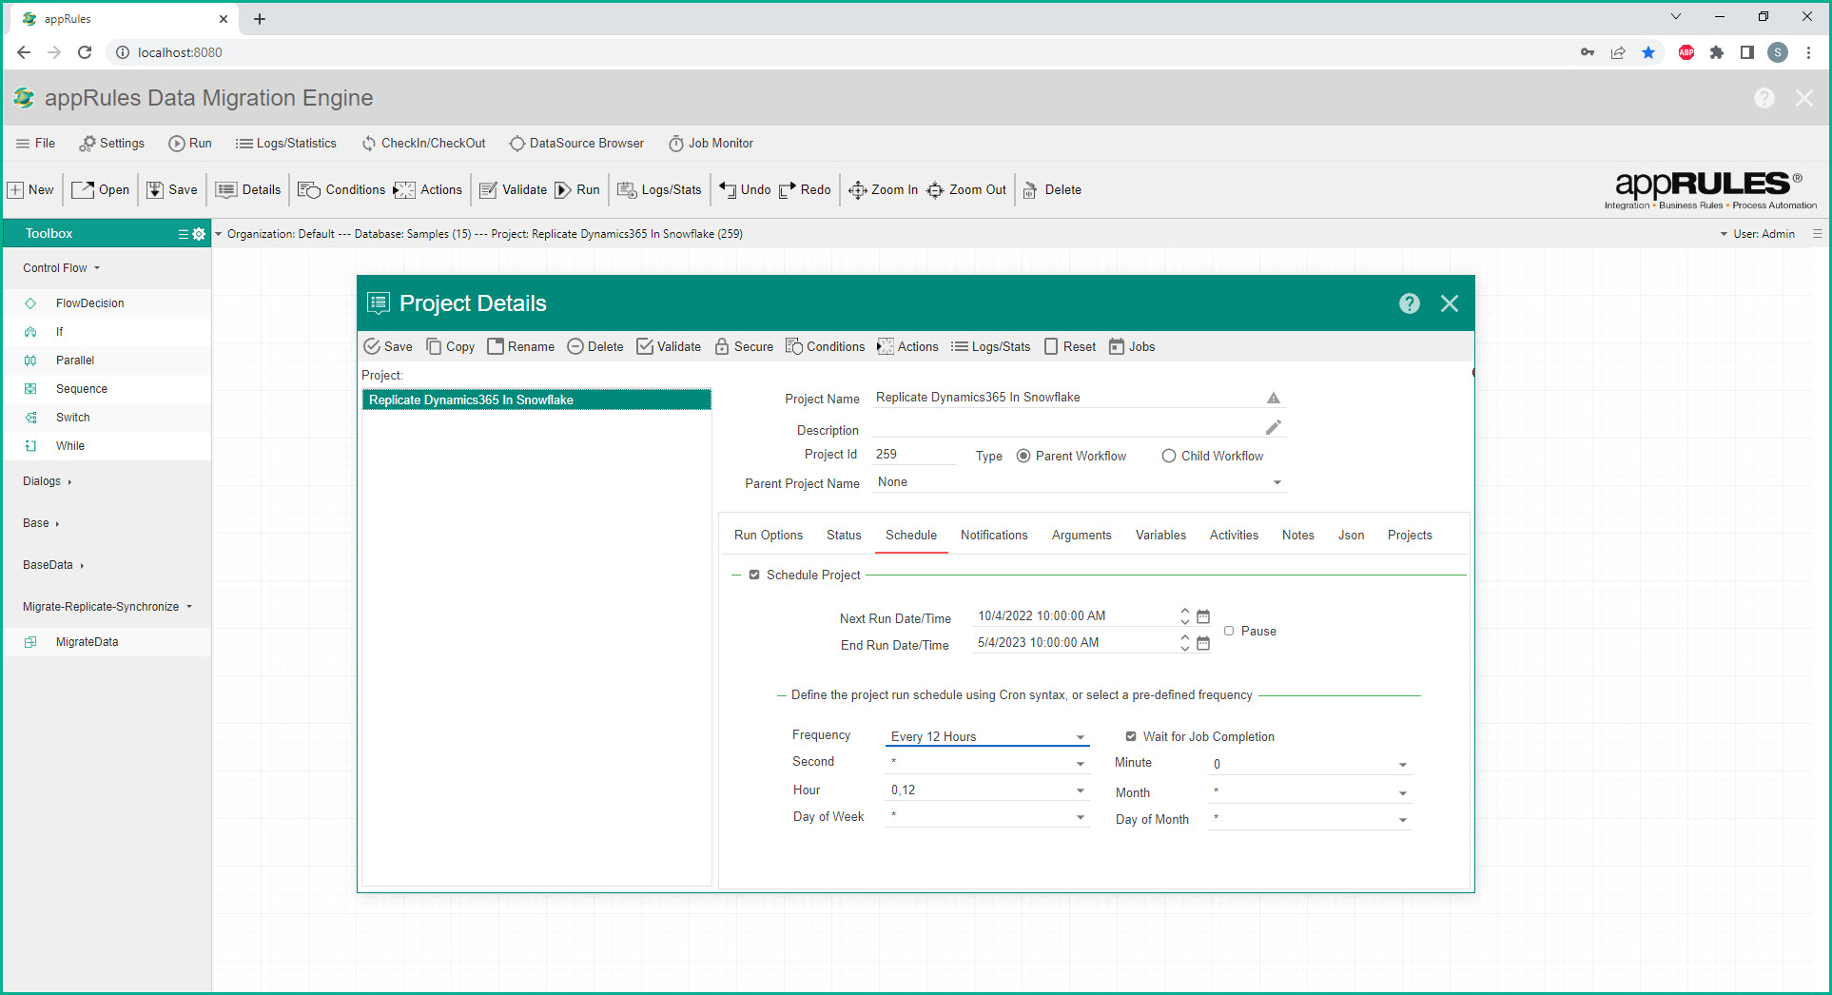Open Logs/Stats in Project Details toolbar
The width and height of the screenshot is (1832, 995).
(x=991, y=347)
